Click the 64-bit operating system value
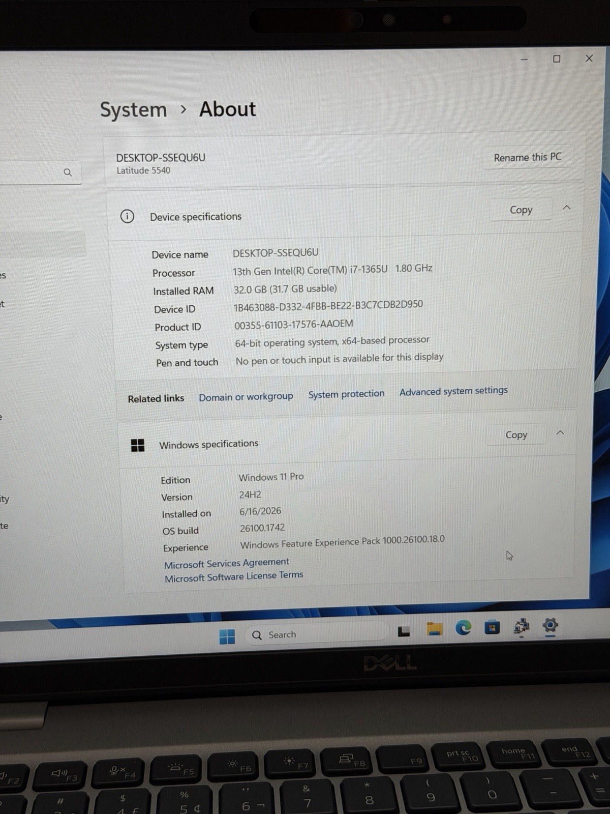 pos(332,341)
